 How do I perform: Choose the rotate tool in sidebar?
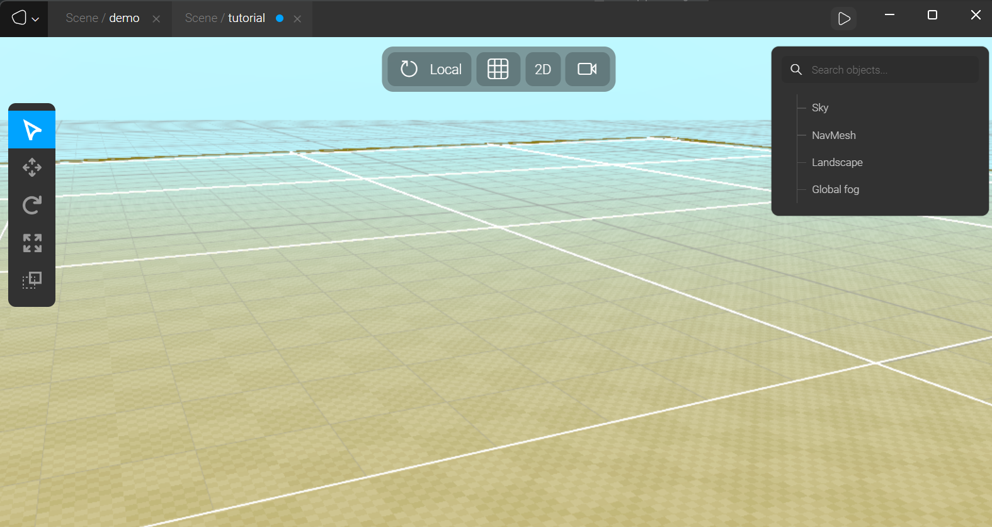[x=32, y=205]
